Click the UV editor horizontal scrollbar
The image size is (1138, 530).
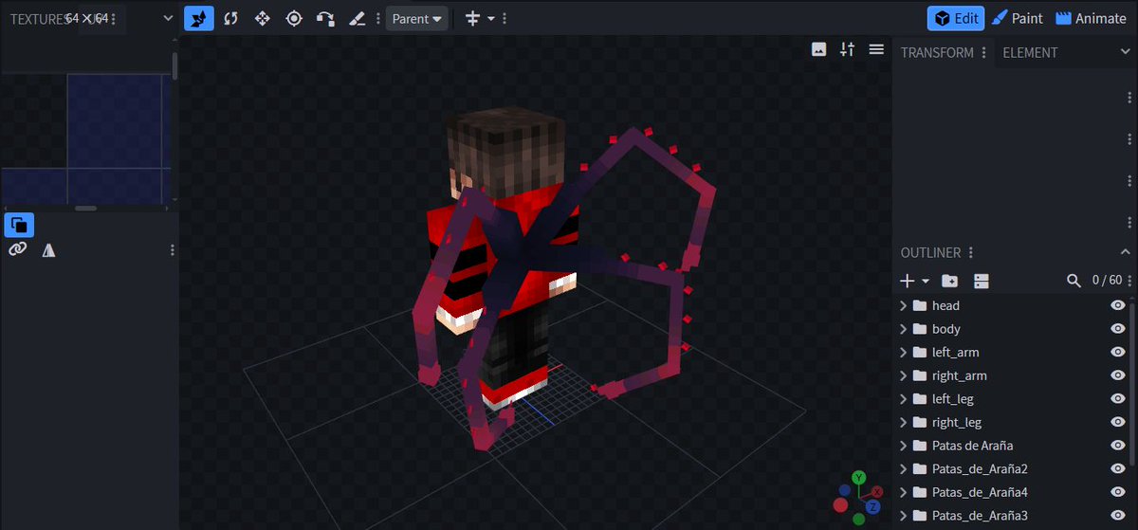85,208
